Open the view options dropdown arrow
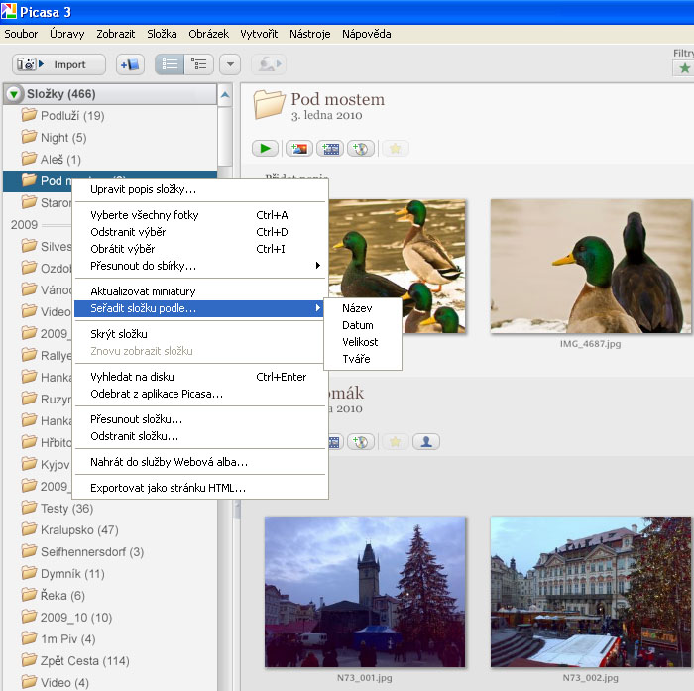This screenshot has width=694, height=691. click(x=230, y=64)
